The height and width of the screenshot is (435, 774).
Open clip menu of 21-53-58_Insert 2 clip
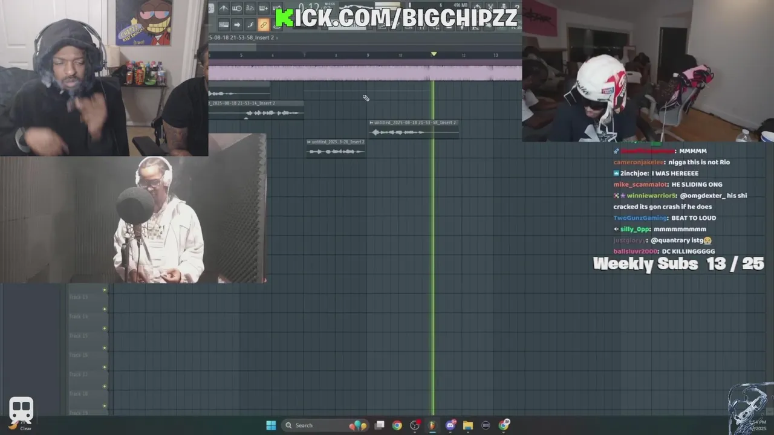(371, 123)
